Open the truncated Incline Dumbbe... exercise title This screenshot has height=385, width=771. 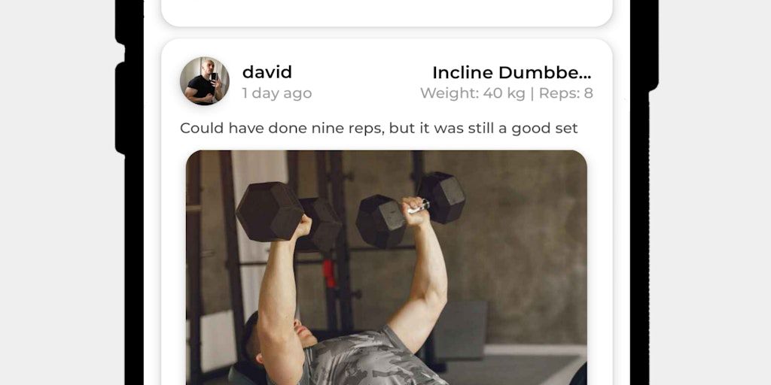tap(512, 73)
